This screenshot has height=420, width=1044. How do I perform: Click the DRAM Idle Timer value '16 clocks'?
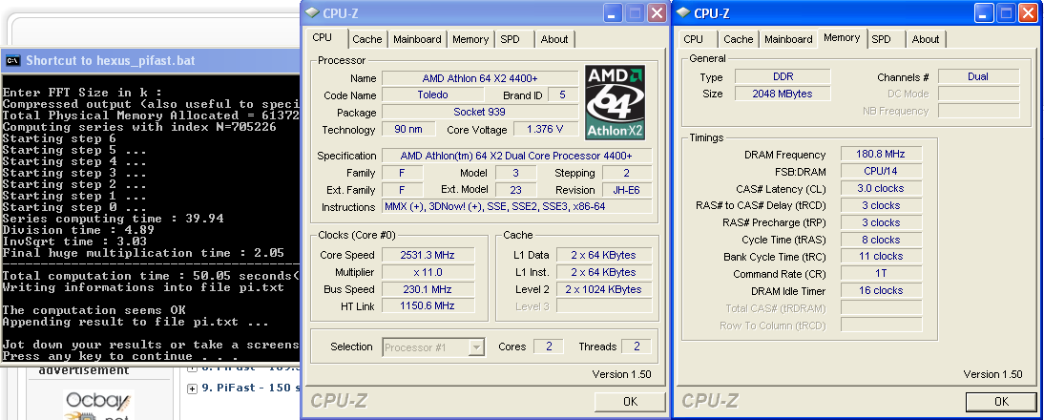pos(882,291)
